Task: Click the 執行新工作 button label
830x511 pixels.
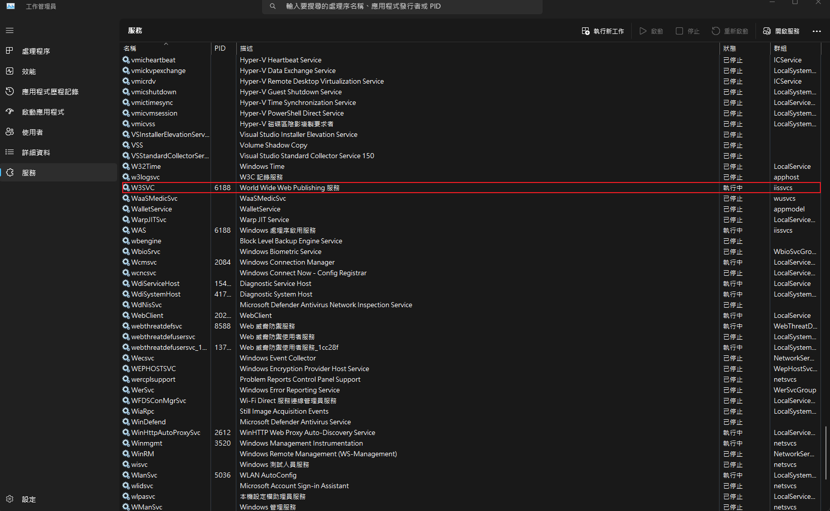Action: point(608,31)
